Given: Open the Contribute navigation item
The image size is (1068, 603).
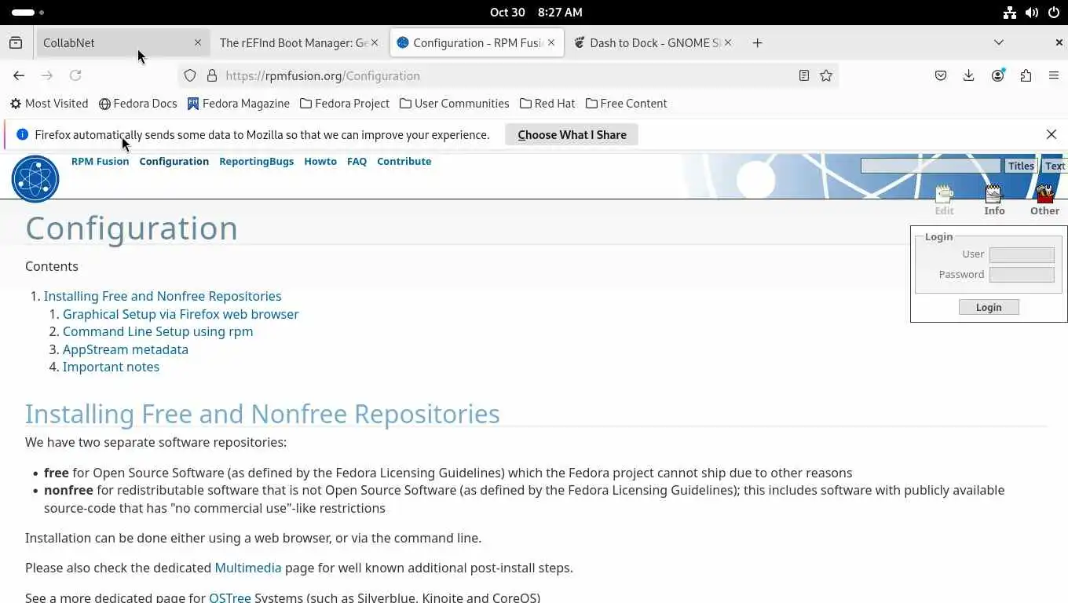Looking at the screenshot, I should click(x=404, y=161).
